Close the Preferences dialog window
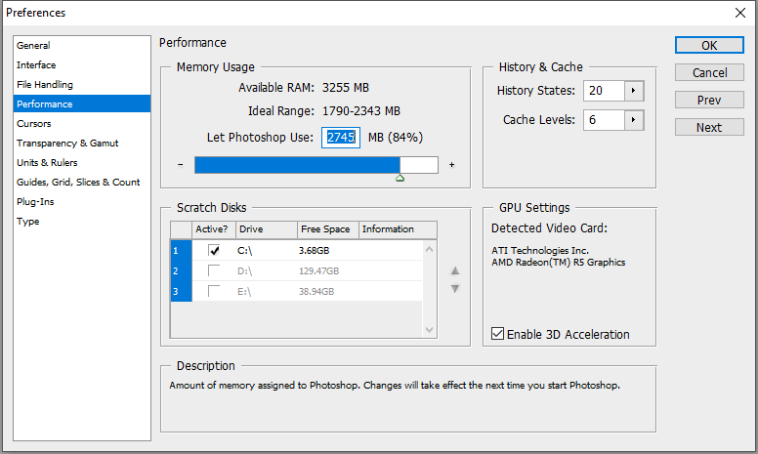Image resolution: width=758 pixels, height=454 pixels. 739,13
